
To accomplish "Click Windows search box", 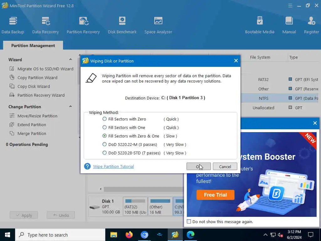I will pos(60,235).
